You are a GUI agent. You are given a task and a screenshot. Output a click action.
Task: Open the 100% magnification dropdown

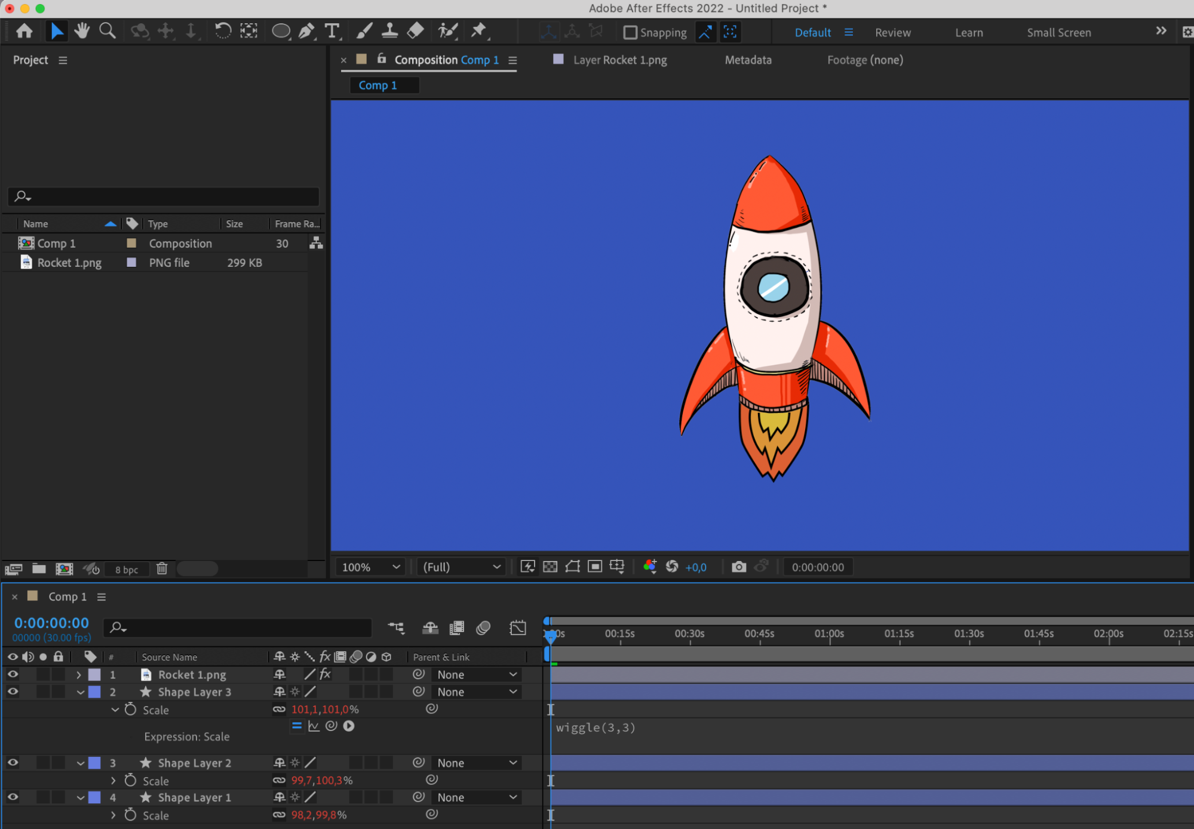pyautogui.click(x=370, y=567)
